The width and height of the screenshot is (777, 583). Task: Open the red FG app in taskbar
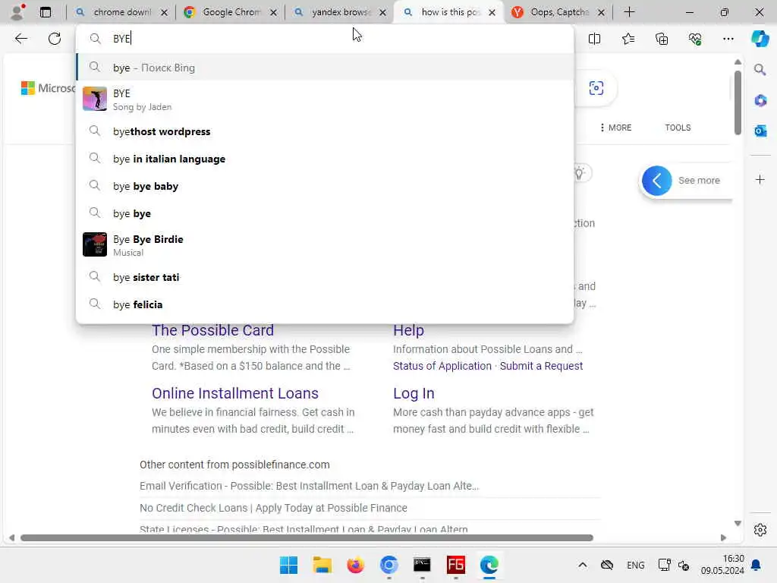(x=455, y=565)
